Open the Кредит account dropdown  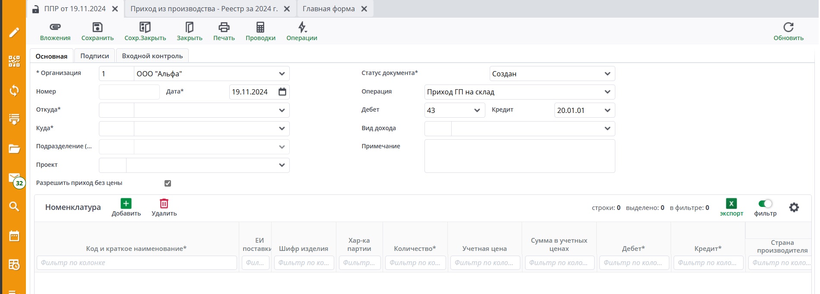(607, 110)
